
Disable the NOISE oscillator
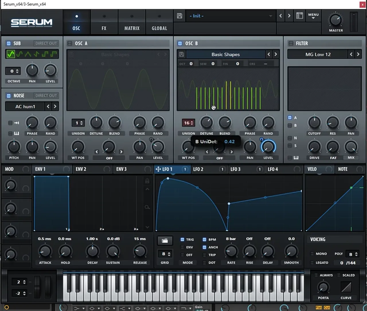coord(9,96)
